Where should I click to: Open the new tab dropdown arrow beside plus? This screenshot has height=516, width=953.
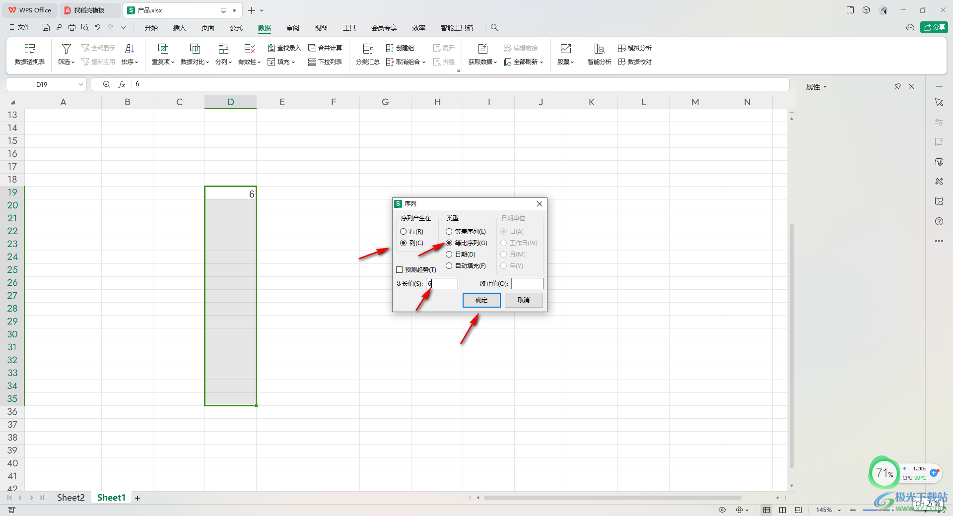262,10
